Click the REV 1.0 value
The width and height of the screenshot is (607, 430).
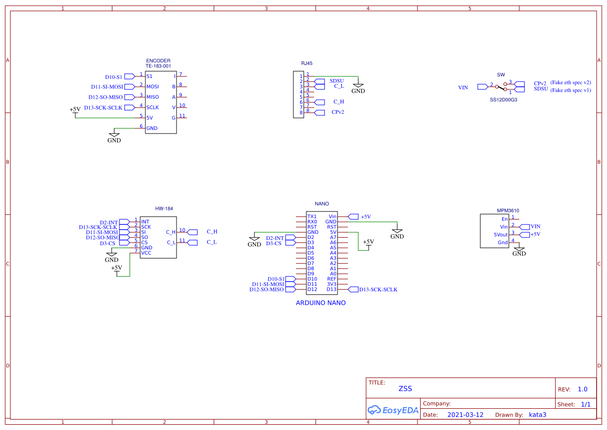coord(582,388)
